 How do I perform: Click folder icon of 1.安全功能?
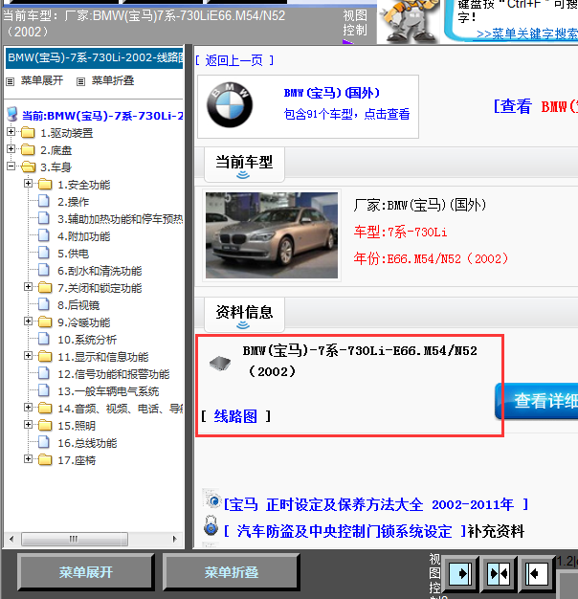coord(45,185)
